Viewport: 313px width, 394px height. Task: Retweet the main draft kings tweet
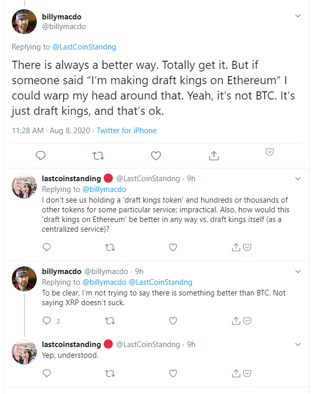pyautogui.click(x=98, y=156)
